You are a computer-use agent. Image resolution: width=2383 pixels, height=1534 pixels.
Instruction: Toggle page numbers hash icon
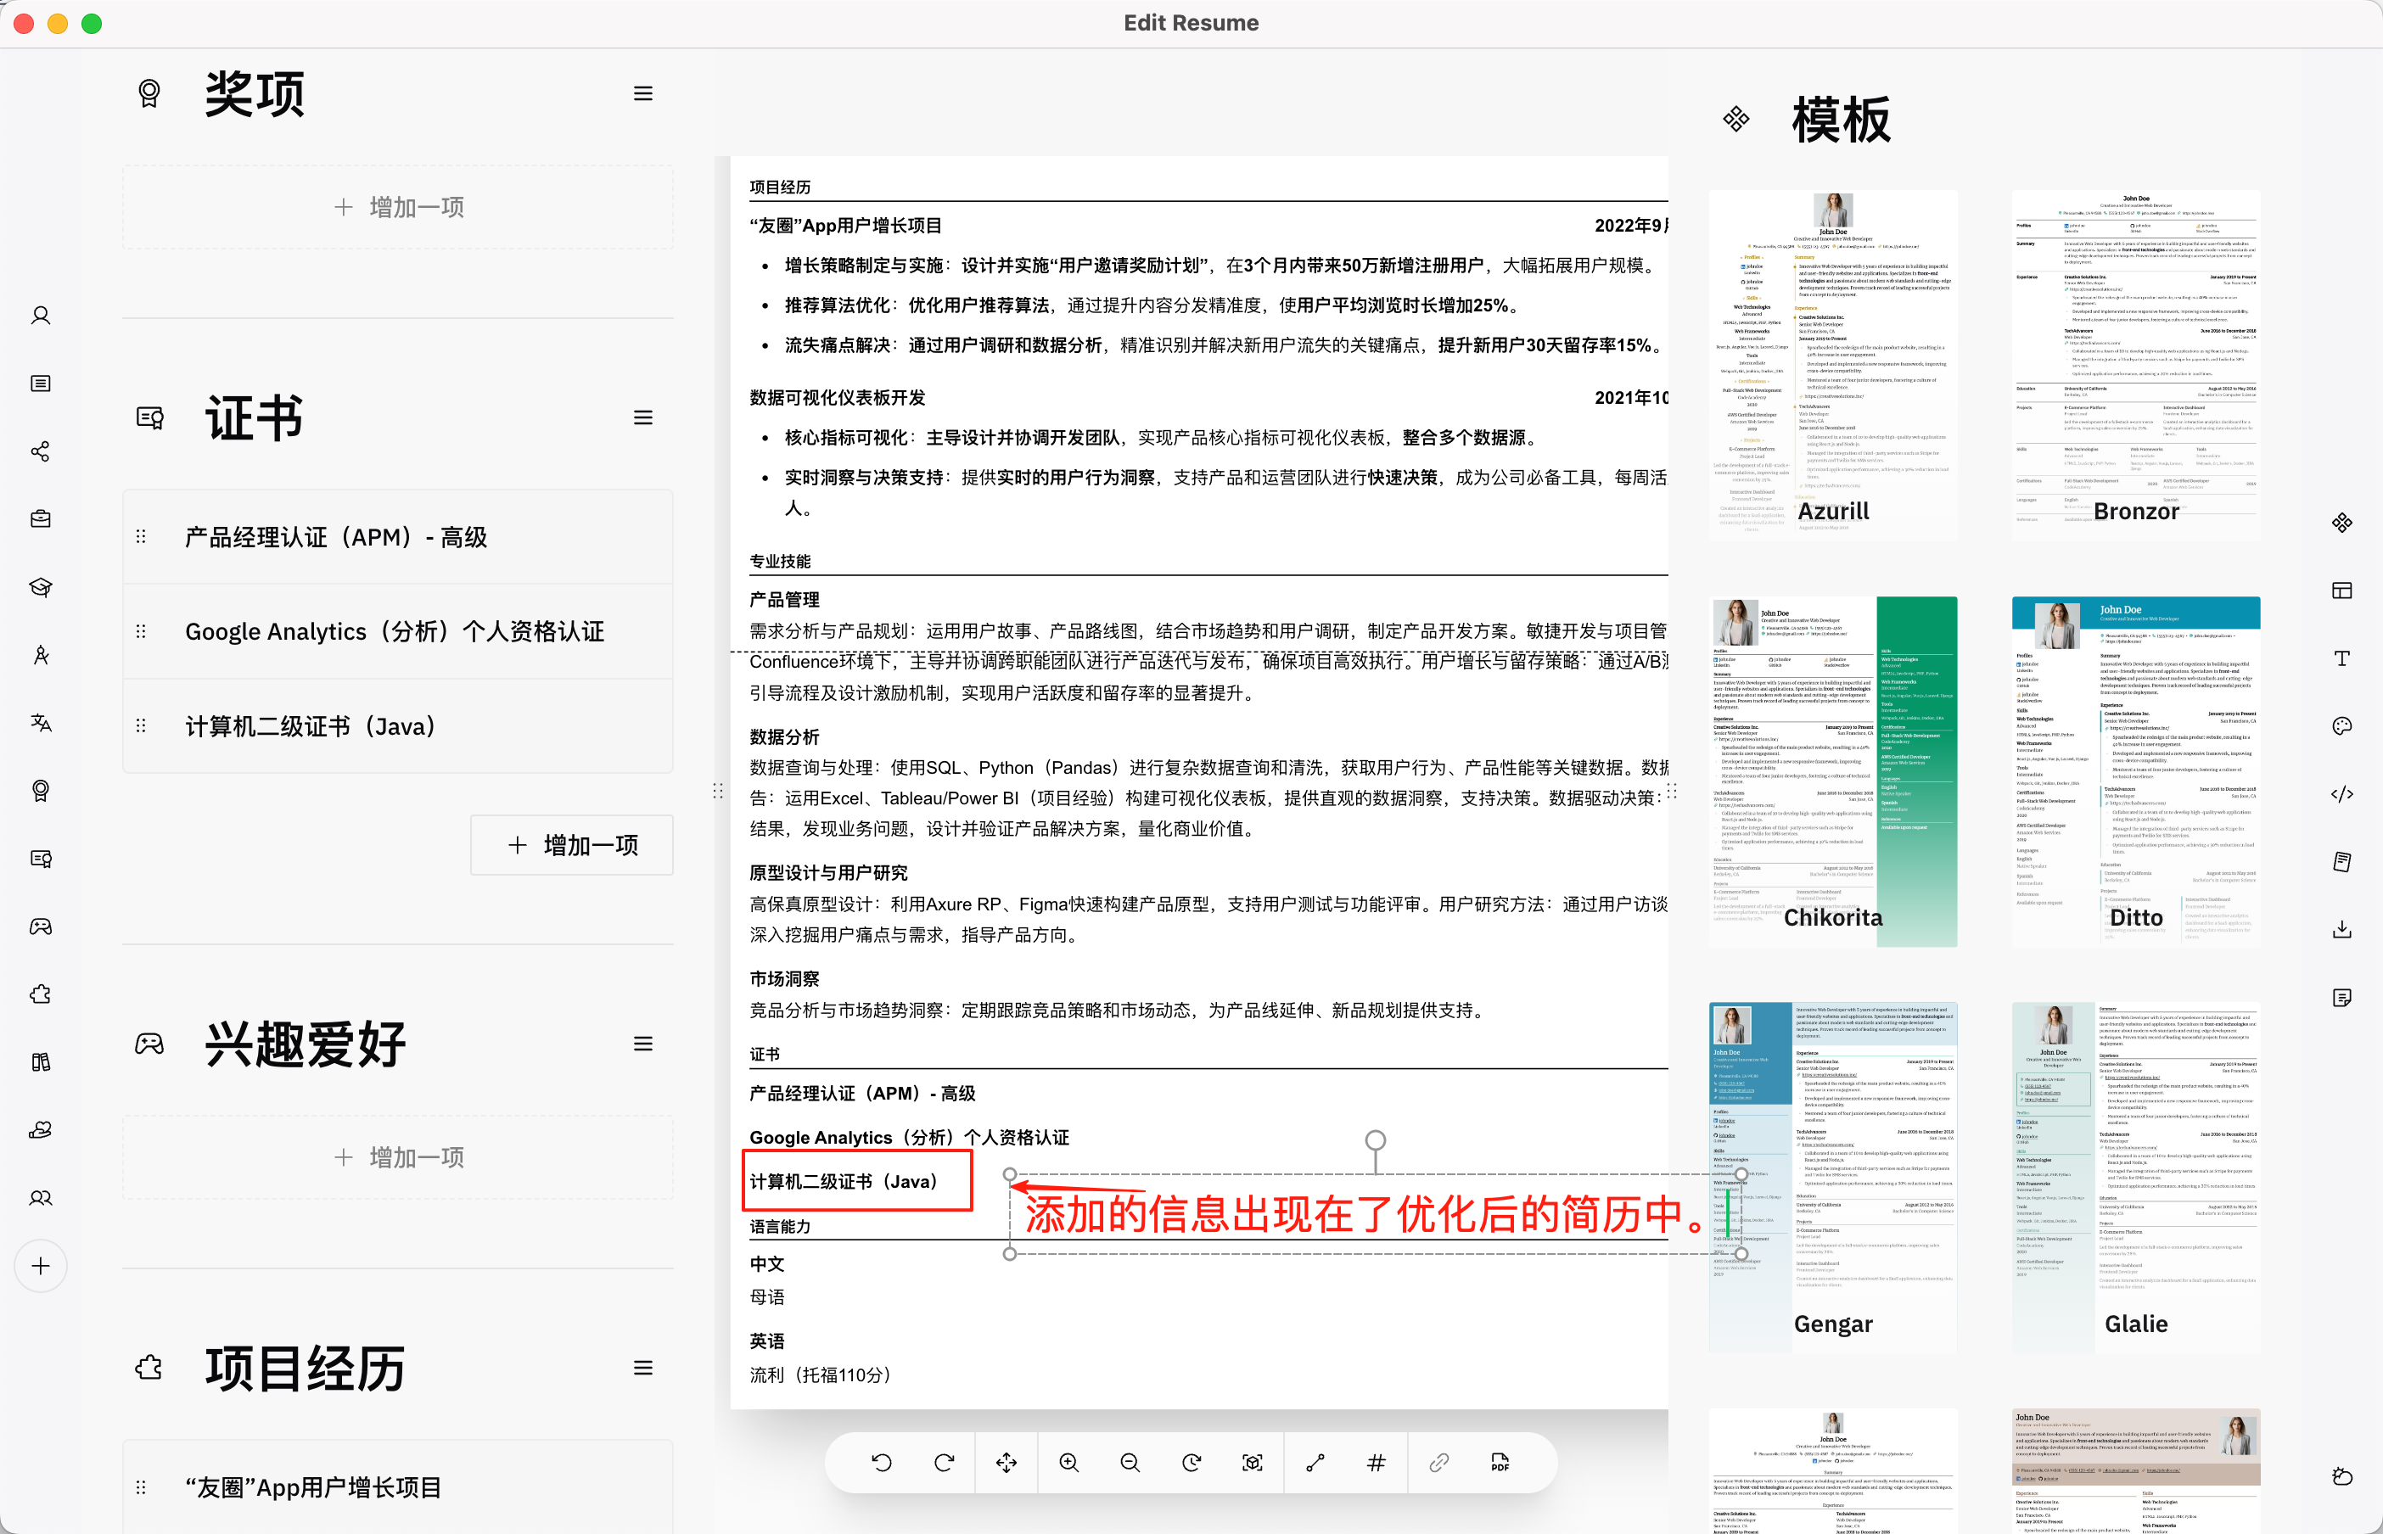[1376, 1462]
